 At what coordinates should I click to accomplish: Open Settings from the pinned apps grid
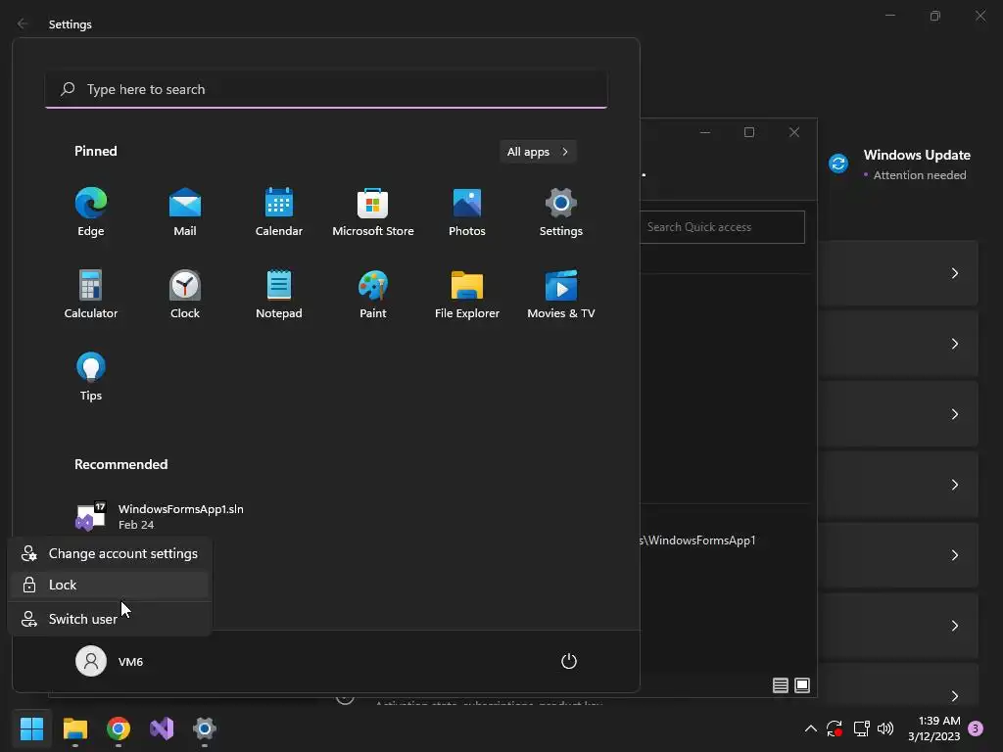[561, 212]
